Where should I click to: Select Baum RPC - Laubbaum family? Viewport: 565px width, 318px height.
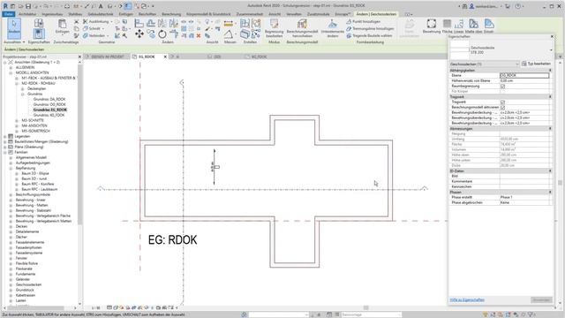pos(39,189)
